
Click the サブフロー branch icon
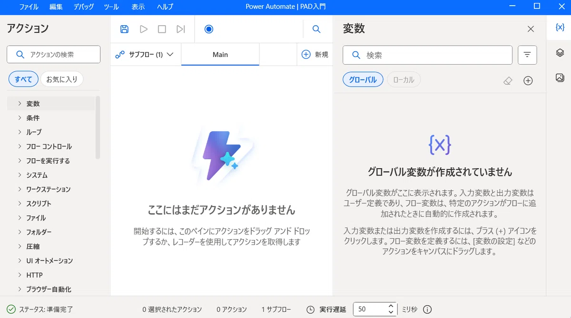click(x=120, y=55)
